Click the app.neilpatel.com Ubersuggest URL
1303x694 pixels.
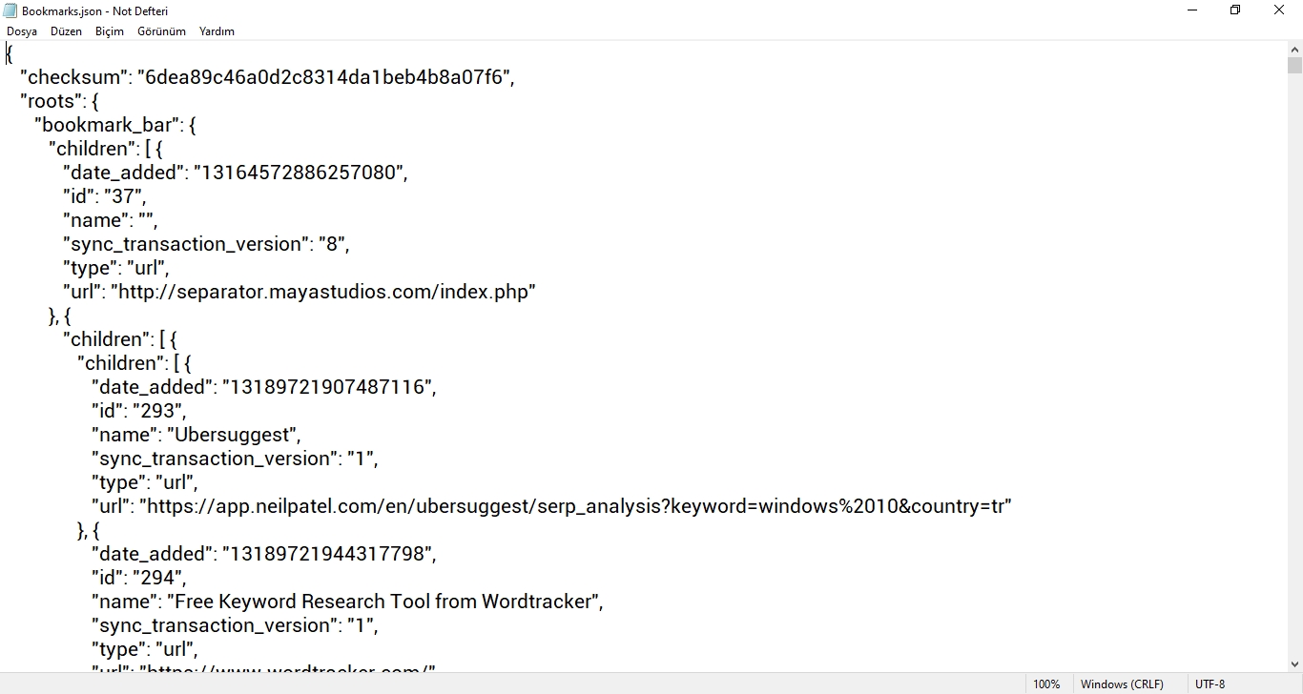coord(572,506)
